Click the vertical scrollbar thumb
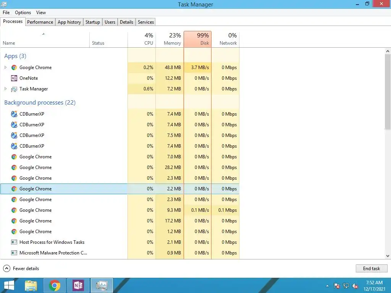 pyautogui.click(x=388, y=92)
